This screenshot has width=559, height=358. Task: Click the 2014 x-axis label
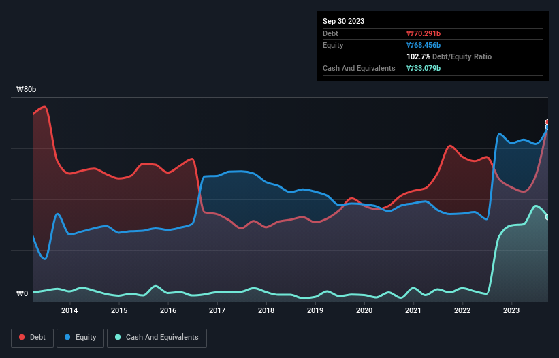coord(69,310)
